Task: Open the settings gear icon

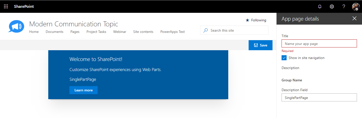Action: 332,7
